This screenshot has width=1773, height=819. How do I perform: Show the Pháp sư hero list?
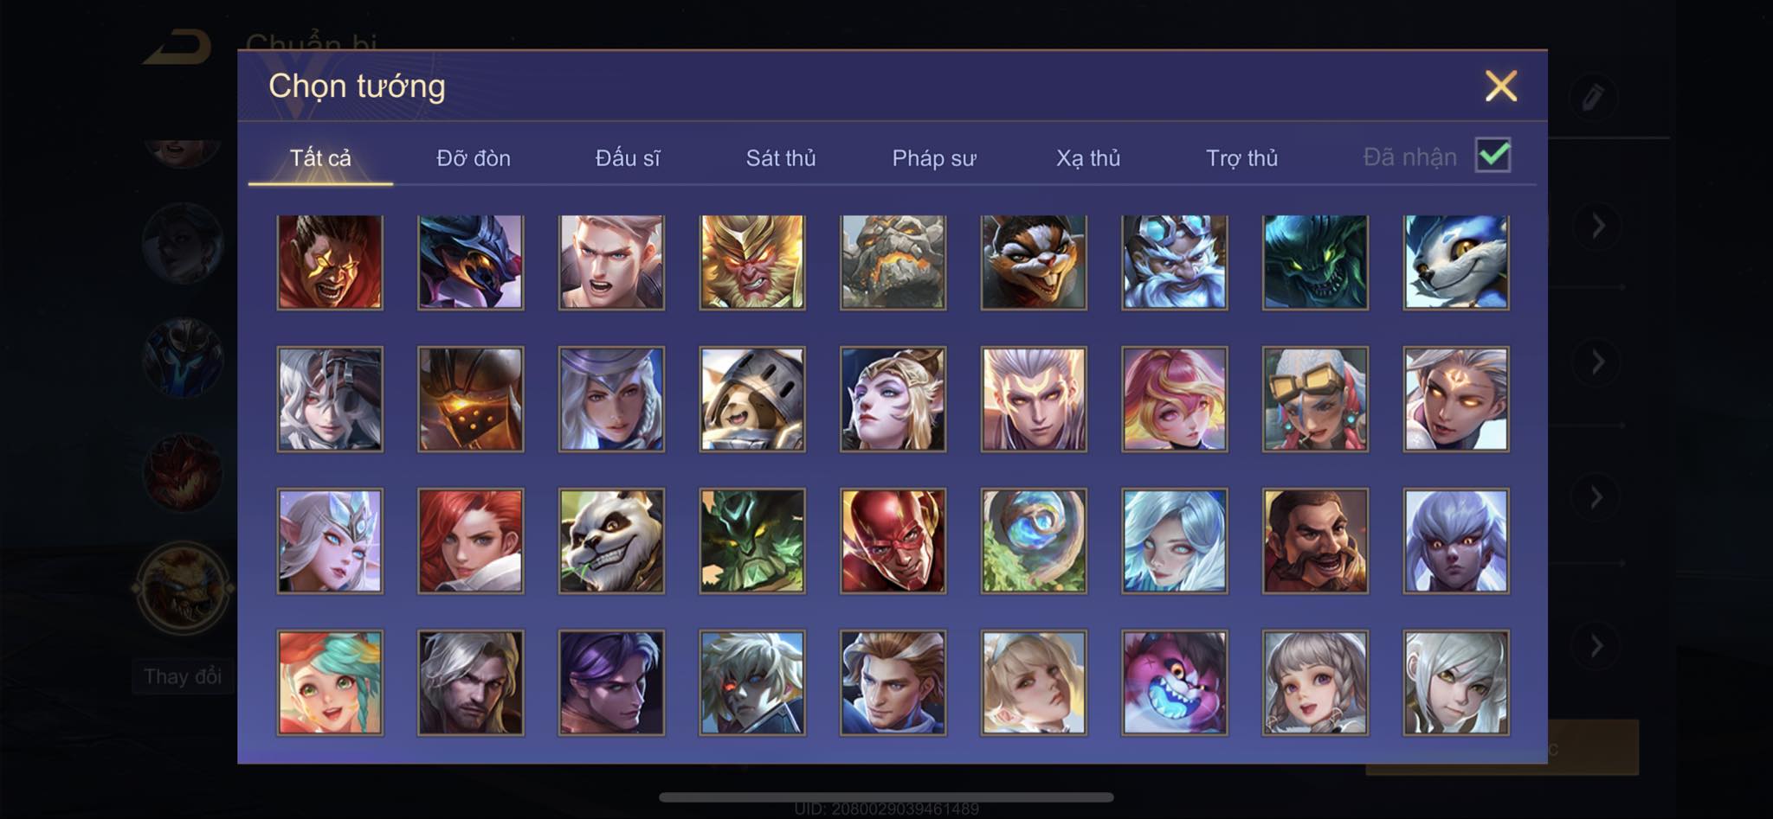pos(934,158)
